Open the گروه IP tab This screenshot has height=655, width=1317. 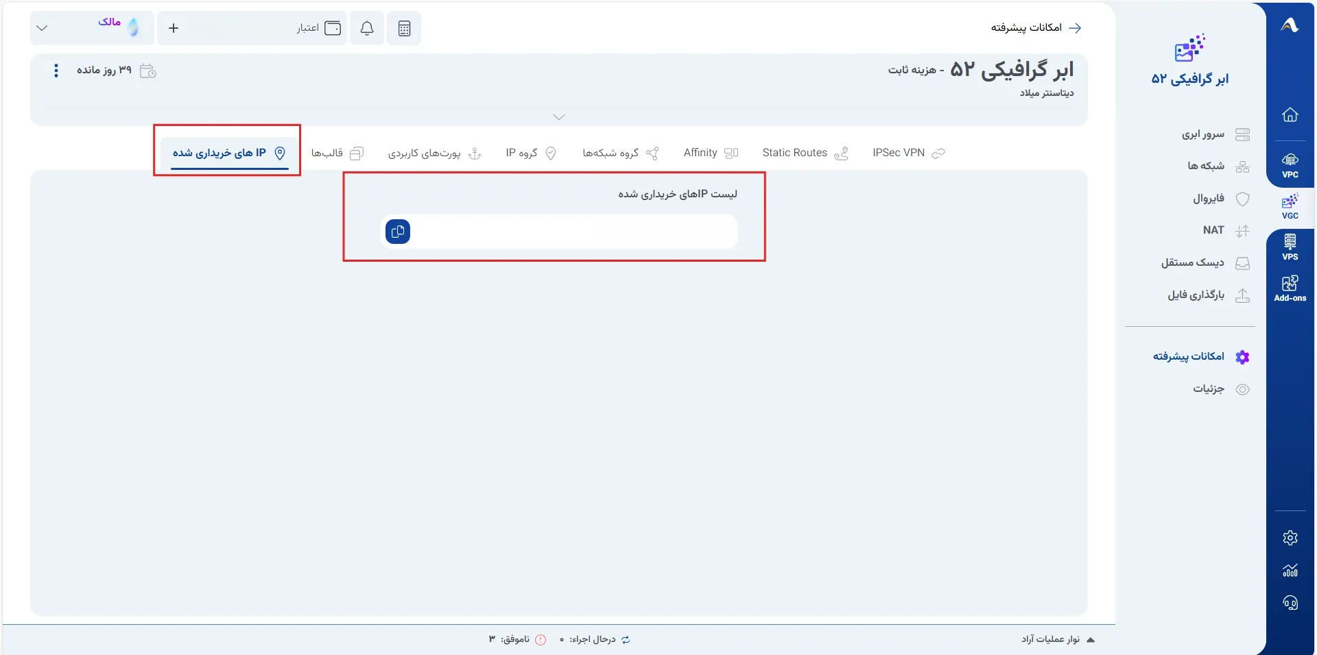pos(531,153)
